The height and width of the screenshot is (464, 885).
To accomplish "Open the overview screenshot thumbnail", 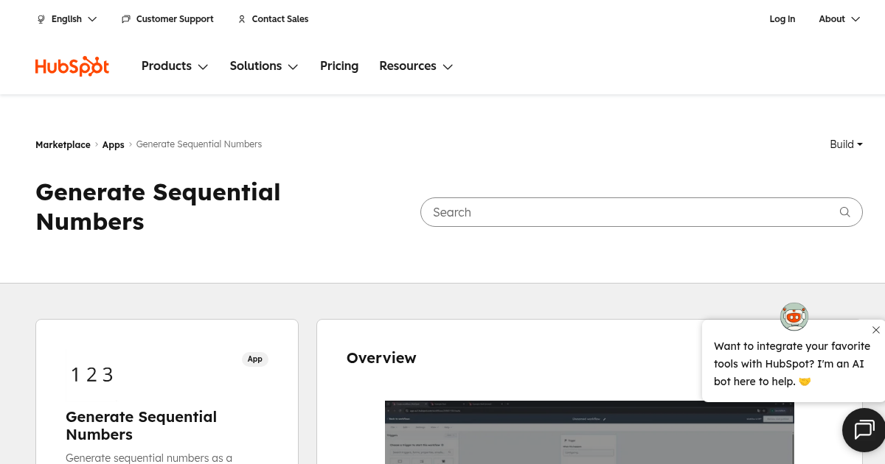I will [589, 432].
